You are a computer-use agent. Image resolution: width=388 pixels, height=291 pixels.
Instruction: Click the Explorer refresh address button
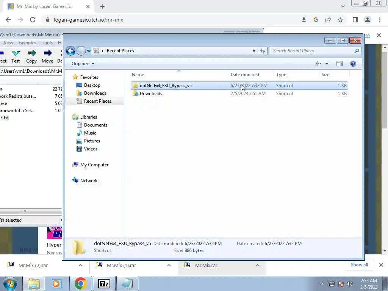click(x=262, y=51)
